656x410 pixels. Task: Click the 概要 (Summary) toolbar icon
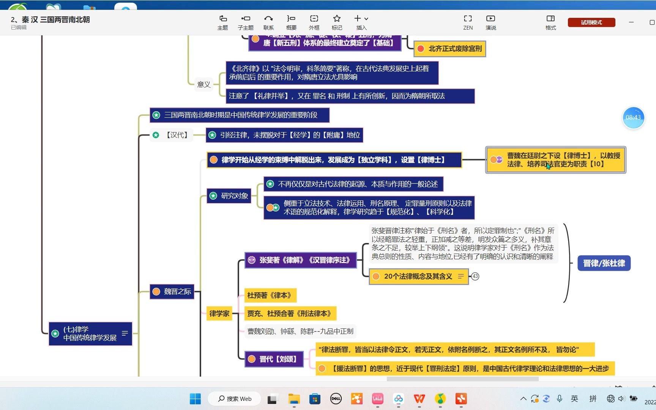pos(291,22)
